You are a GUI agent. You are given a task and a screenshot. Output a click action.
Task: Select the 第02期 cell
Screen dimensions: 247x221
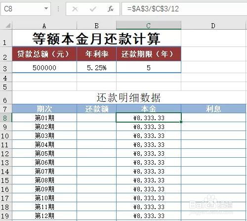pos(44,127)
